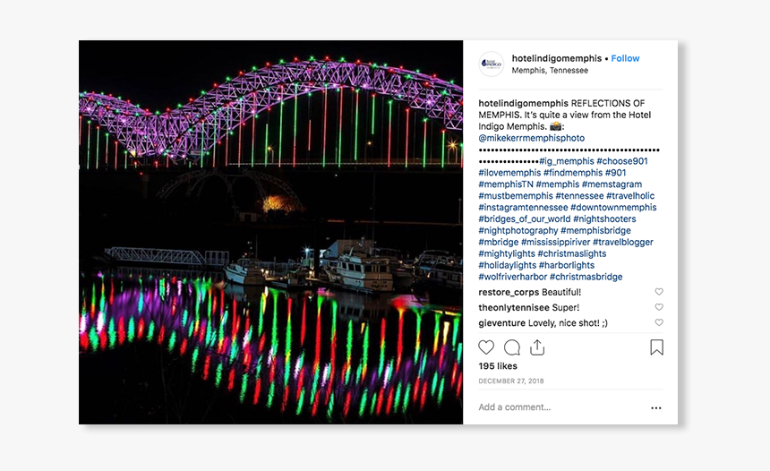Save the post with the bookmark icon
The image size is (770, 471).
(x=656, y=347)
